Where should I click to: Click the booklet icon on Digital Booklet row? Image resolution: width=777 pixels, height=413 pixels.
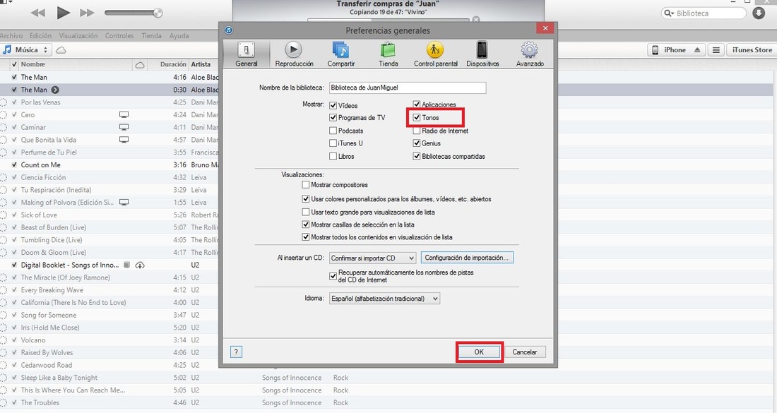pyautogui.click(x=127, y=265)
